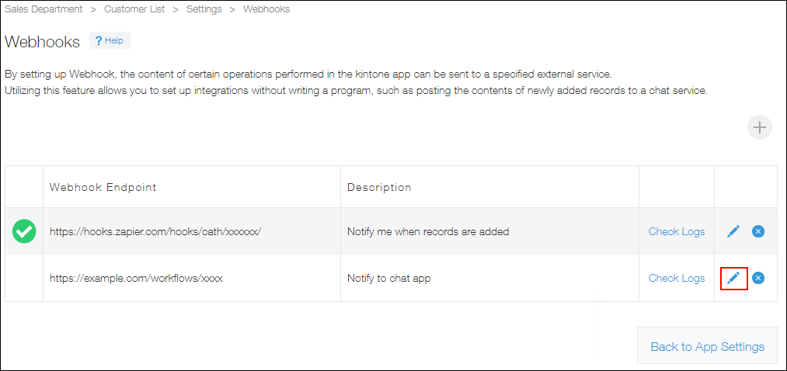
Task: Check Logs for the Zapier webhook
Action: [677, 231]
